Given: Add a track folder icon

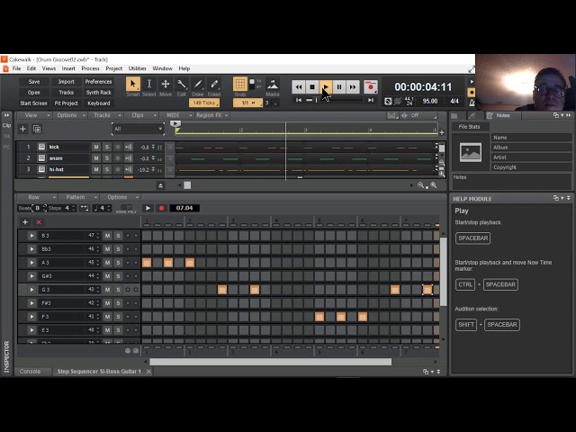Looking at the screenshot, I should pyautogui.click(x=37, y=129).
